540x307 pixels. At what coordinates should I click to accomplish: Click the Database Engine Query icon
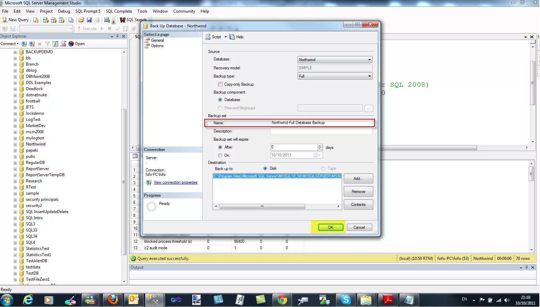click(36, 20)
